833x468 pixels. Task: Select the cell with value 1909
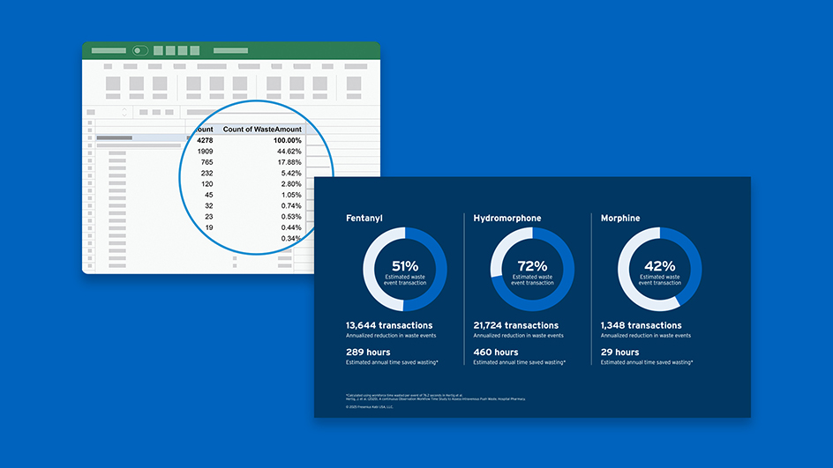coord(204,152)
